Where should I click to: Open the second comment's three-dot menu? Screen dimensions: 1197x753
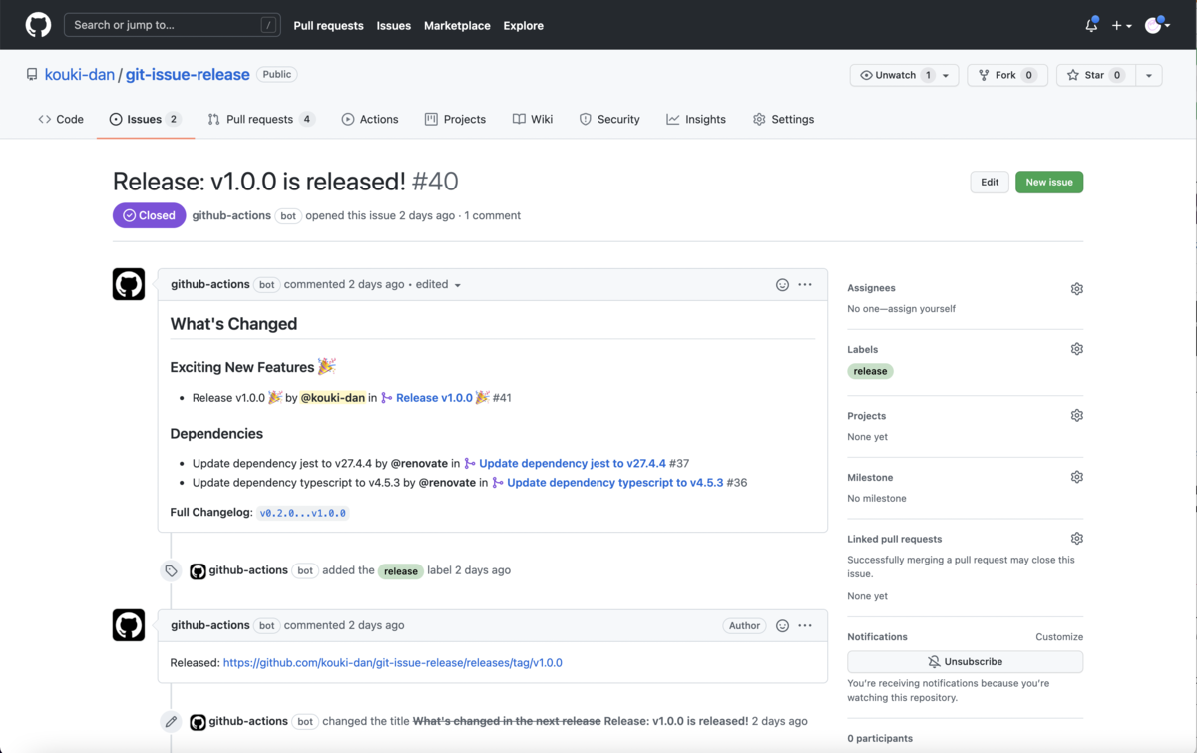(805, 625)
